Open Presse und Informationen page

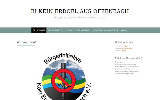[x=105, y=30]
